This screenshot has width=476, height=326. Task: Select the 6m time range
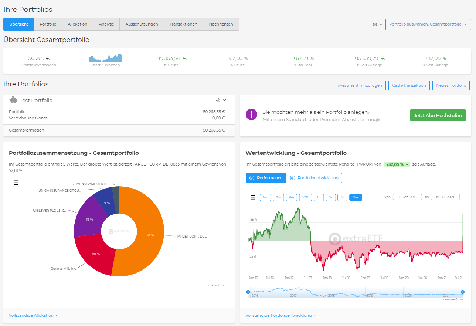tap(291, 197)
